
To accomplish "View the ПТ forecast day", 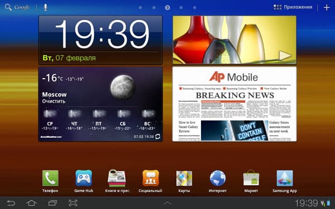I will [x=98, y=120].
